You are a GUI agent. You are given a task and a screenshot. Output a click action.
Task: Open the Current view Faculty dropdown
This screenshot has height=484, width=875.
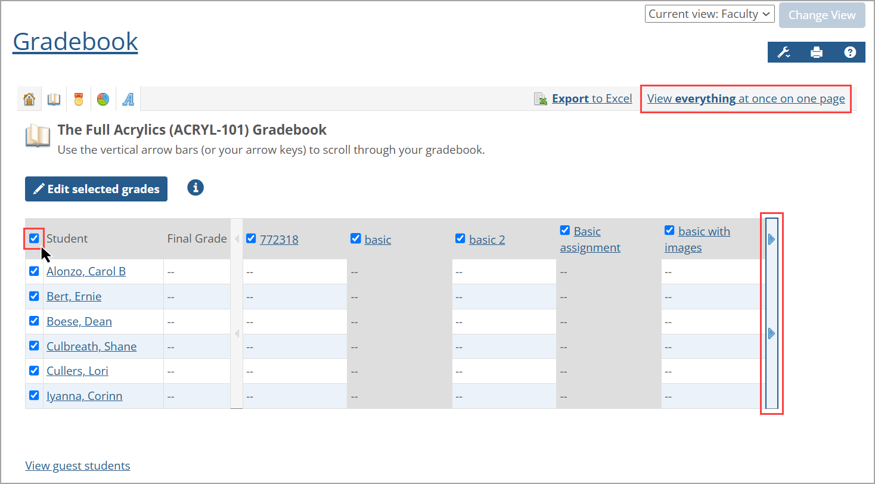pos(709,13)
